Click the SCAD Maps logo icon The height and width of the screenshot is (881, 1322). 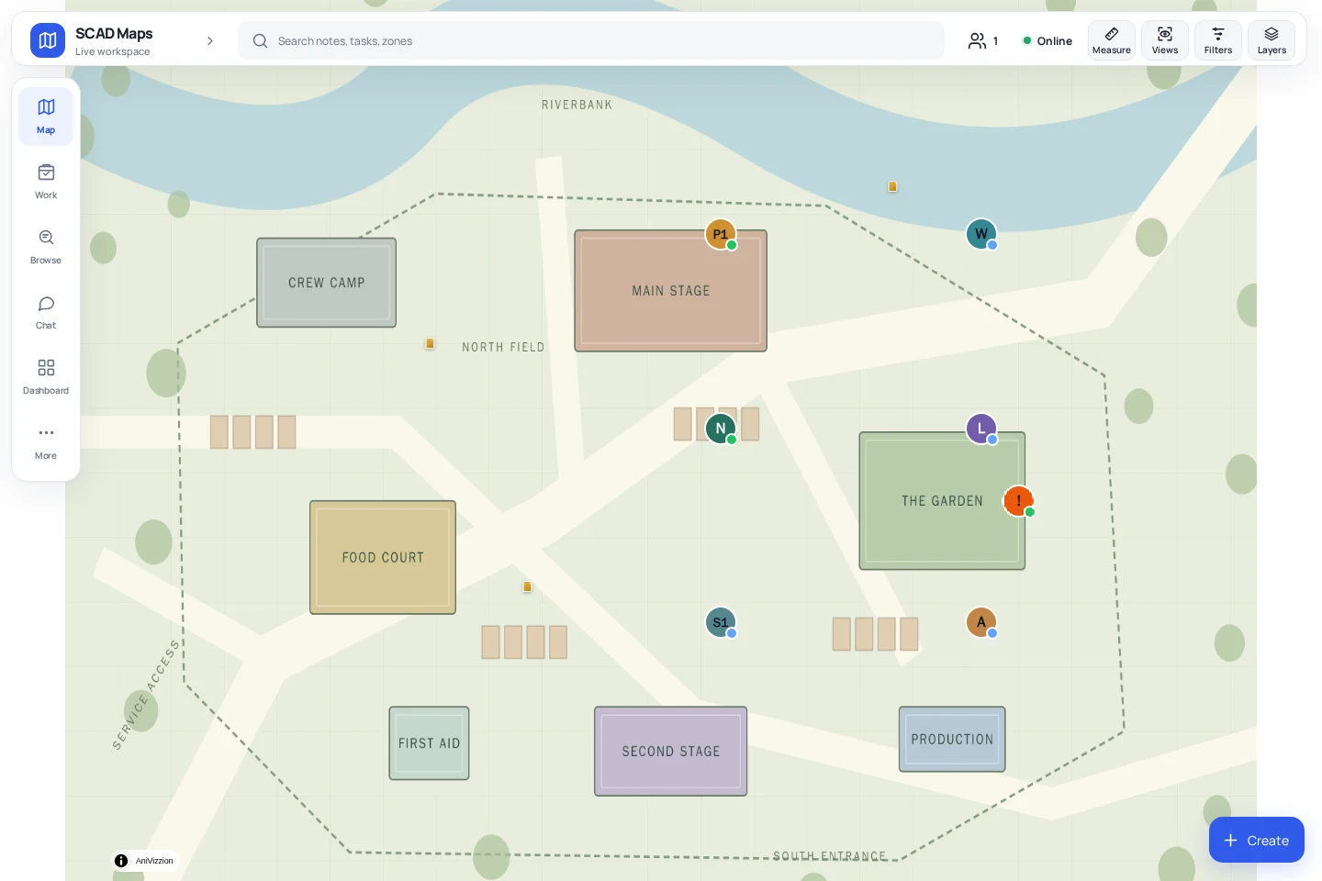(x=48, y=40)
